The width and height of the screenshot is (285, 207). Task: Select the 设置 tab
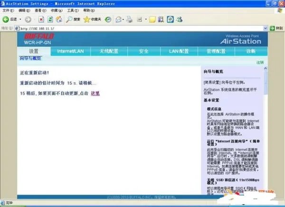pyautogui.click(x=34, y=51)
